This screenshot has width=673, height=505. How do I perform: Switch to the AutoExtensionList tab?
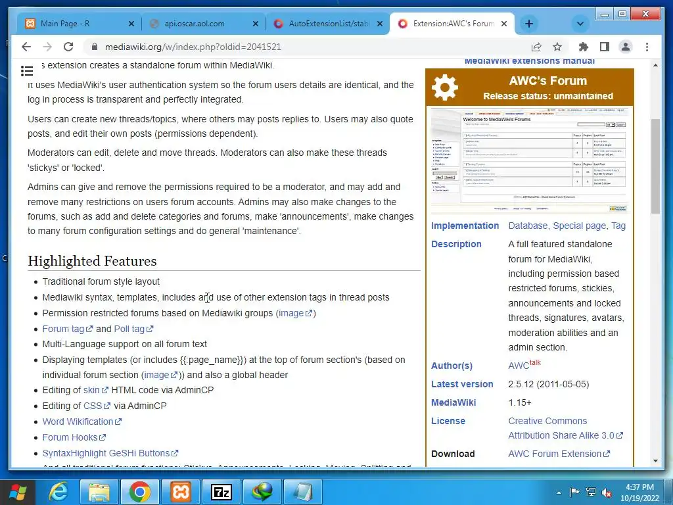click(327, 24)
